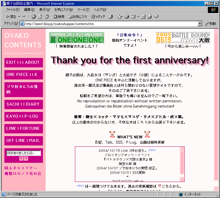Click the Forward arrow toolbar button

[24, 17]
